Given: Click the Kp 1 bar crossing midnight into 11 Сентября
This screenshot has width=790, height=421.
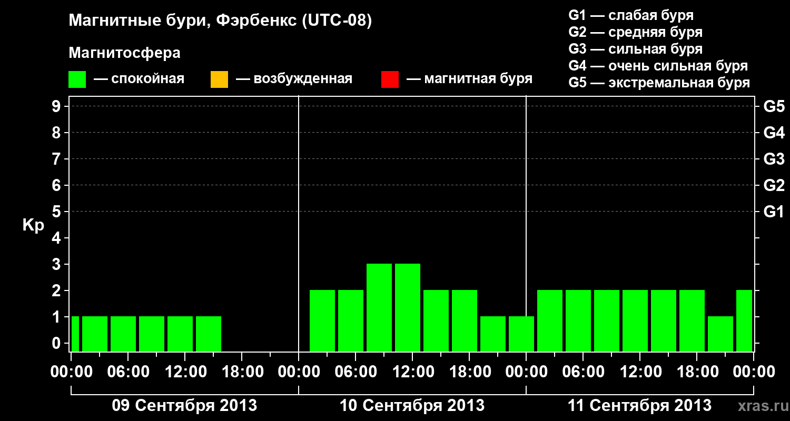Looking at the screenshot, I should coord(521,334).
